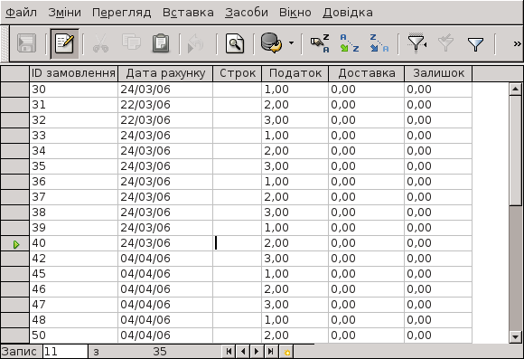Viewport: 524px width, 359px height.
Task: Click the Доставка cell in order 34 row
Action: coord(367,151)
